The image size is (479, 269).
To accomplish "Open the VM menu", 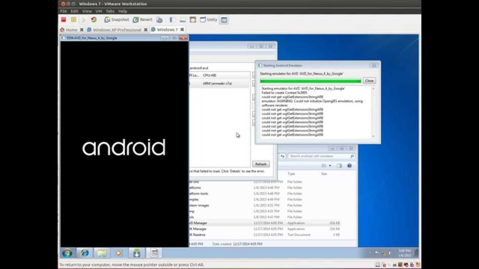I will [99, 11].
